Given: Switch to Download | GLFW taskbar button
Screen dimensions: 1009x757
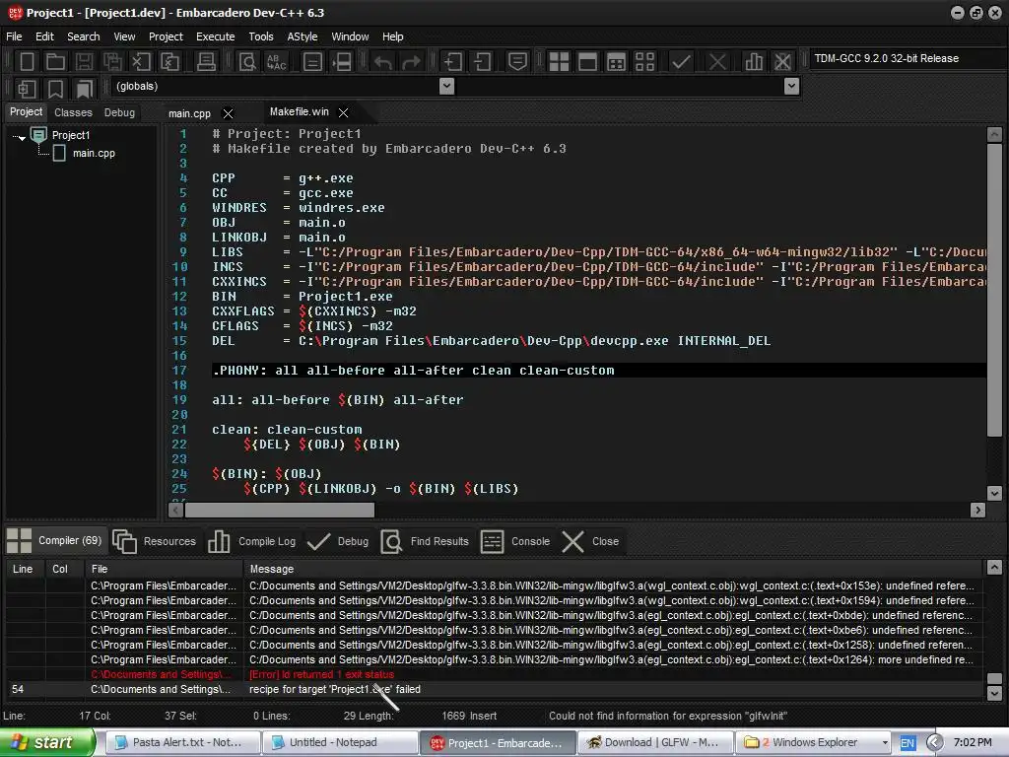Looking at the screenshot, I should tap(653, 743).
